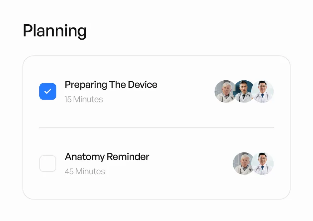Image resolution: width=313 pixels, height=221 pixels.
Task: Click the number 15 in first task duration
Action: tap(68, 100)
